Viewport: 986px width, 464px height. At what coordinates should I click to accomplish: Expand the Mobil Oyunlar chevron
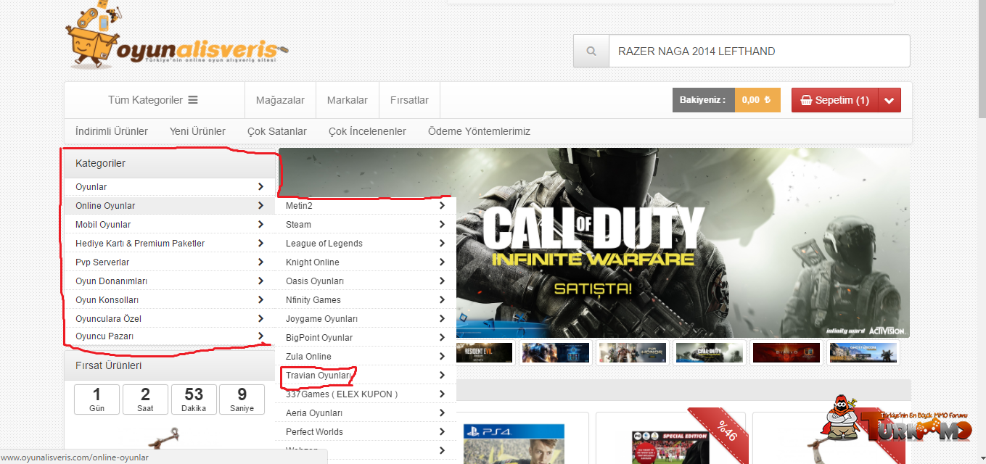tap(260, 225)
